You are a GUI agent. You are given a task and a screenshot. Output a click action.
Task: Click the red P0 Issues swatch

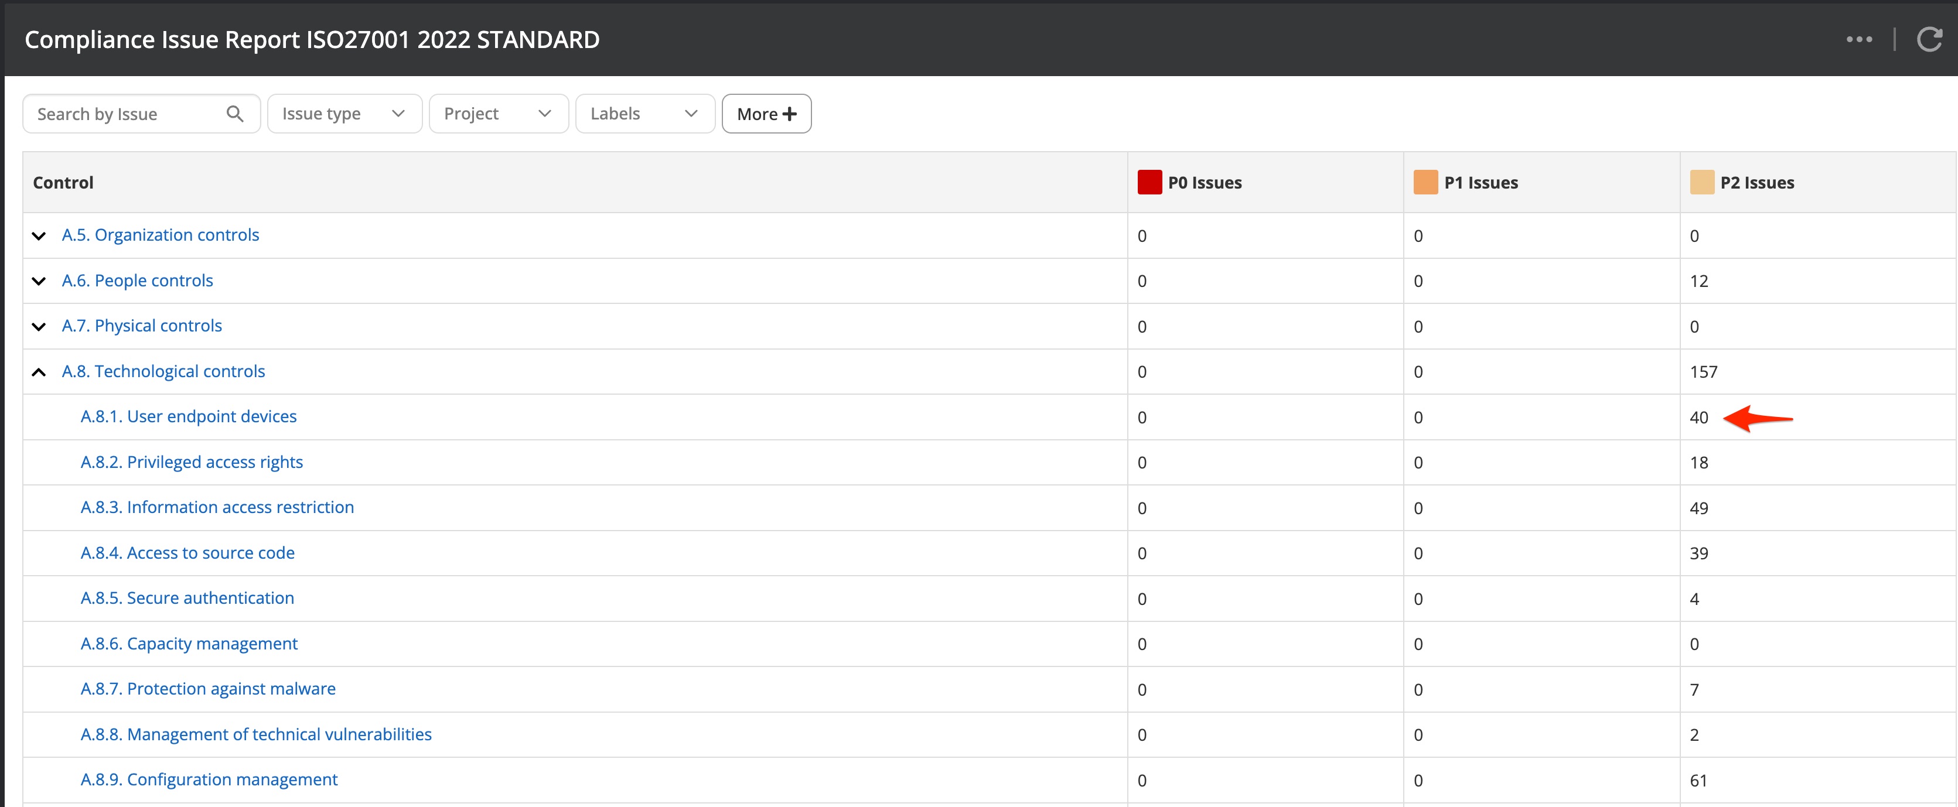[1149, 182]
